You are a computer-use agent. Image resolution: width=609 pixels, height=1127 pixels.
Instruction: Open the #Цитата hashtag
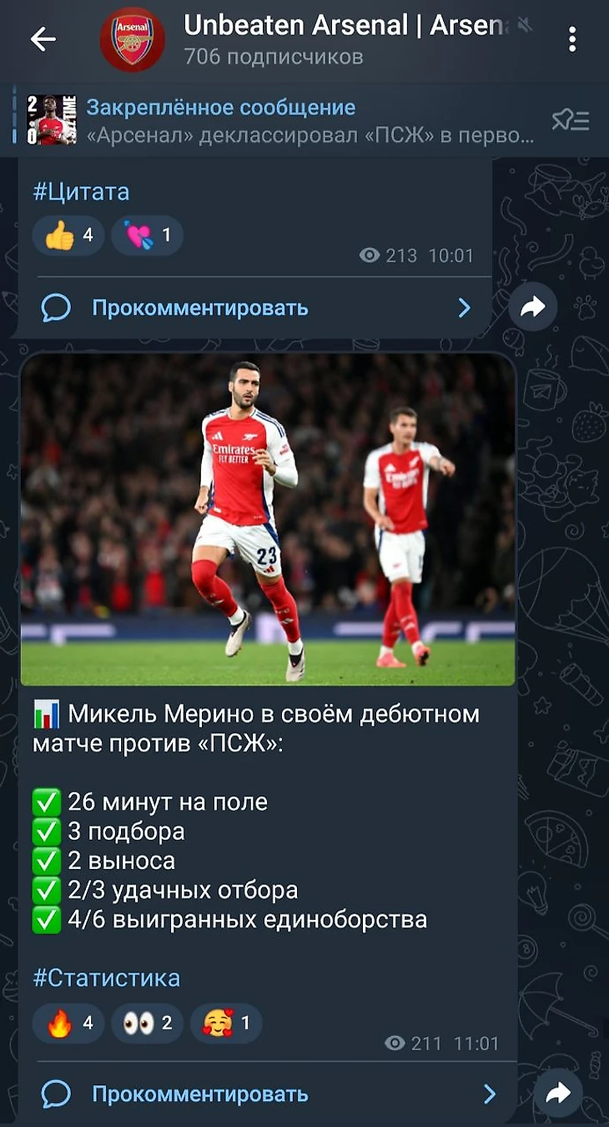point(81,192)
